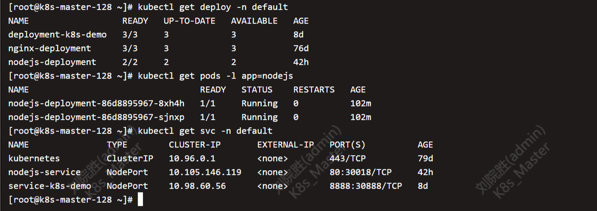Screen dimensions: 597x211
Task: Select the nginx-deployment name
Action: 49,48
